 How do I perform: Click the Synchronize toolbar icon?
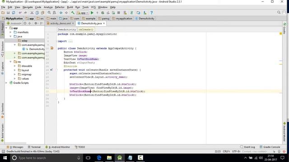[14, 13]
